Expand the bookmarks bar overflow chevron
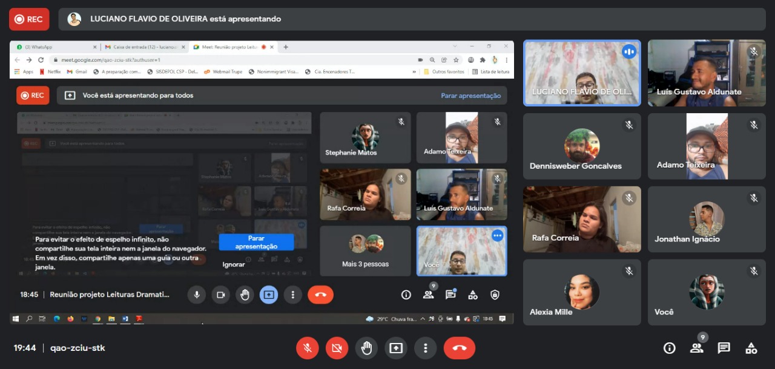 coord(414,71)
